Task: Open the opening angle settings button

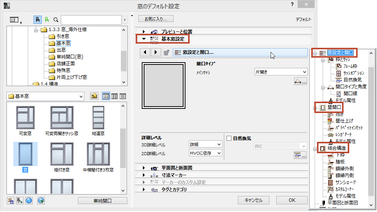Action: 300,82
